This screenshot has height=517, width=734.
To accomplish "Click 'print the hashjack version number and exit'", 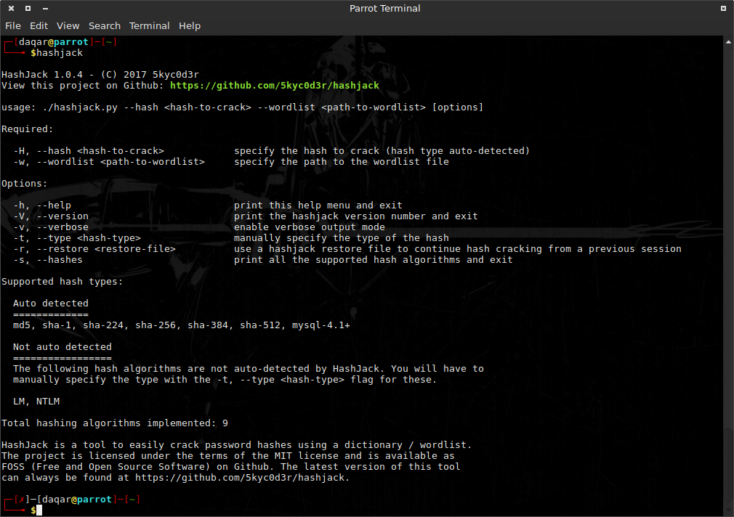I will [x=356, y=216].
